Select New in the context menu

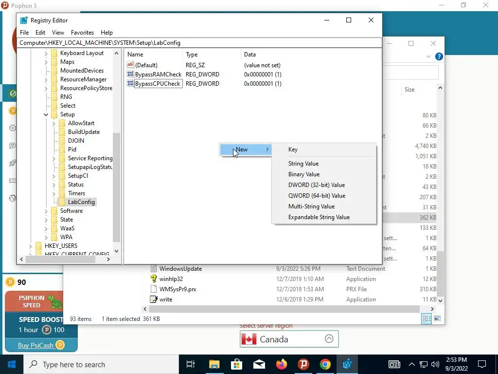(x=245, y=150)
